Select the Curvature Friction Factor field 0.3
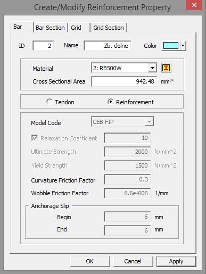Image resolution: width=206 pixels, height=274 pixels. pos(127,179)
